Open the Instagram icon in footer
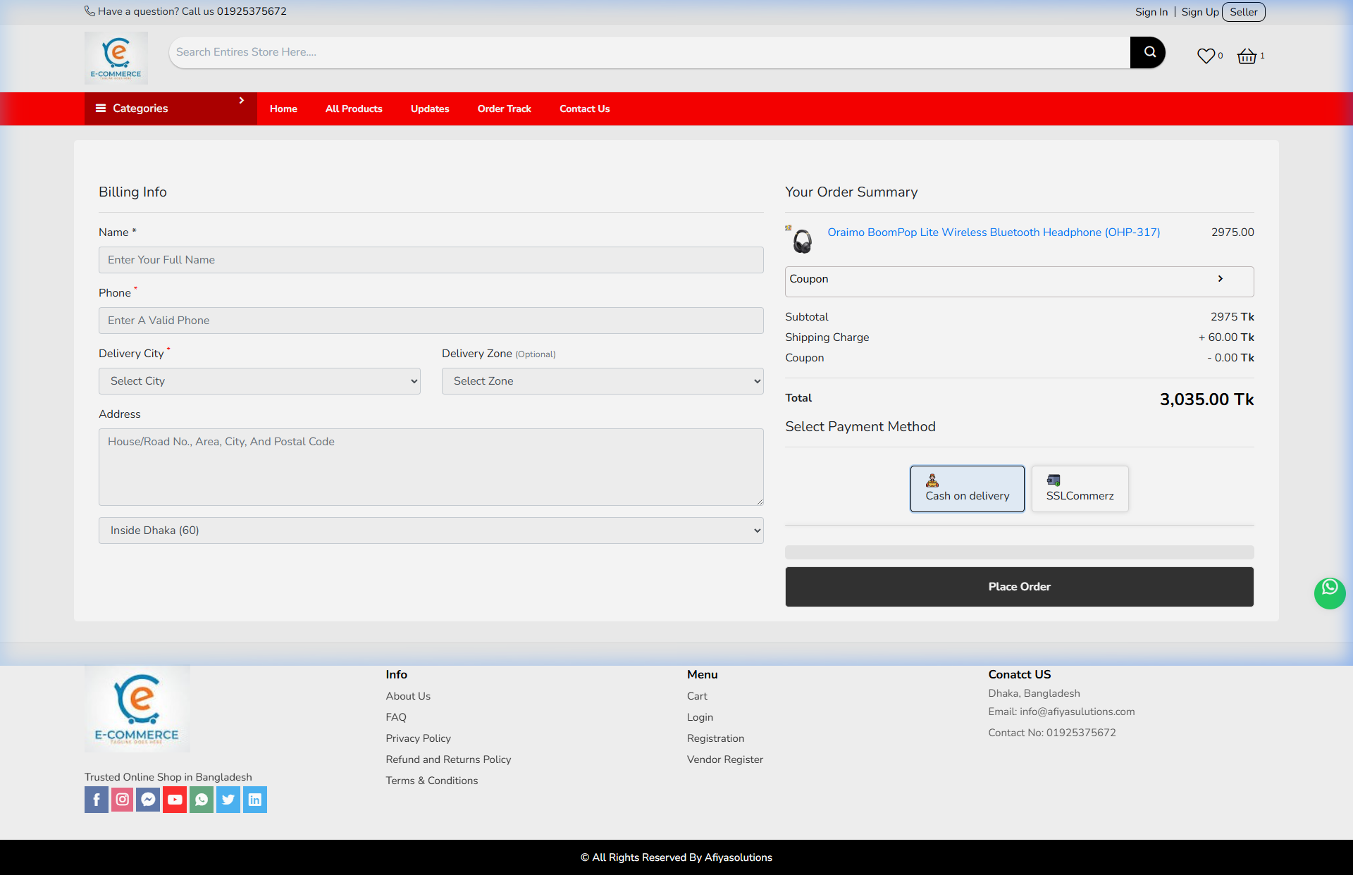 [x=122, y=799]
